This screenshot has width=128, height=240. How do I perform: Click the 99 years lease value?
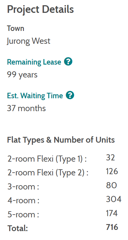pyautogui.click(x=22, y=75)
